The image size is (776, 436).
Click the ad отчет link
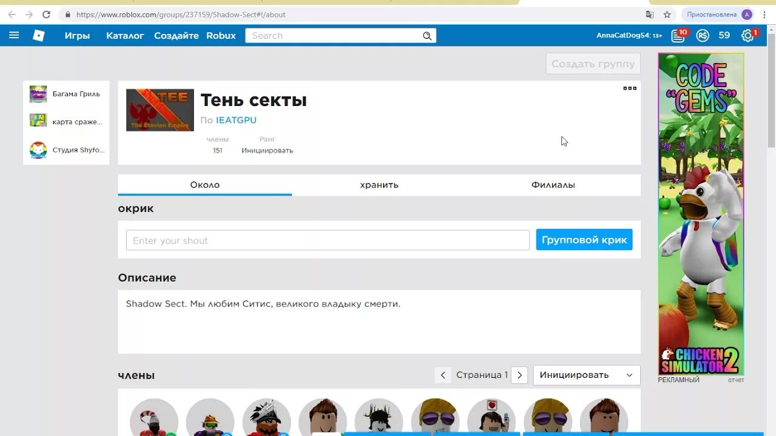pos(736,380)
